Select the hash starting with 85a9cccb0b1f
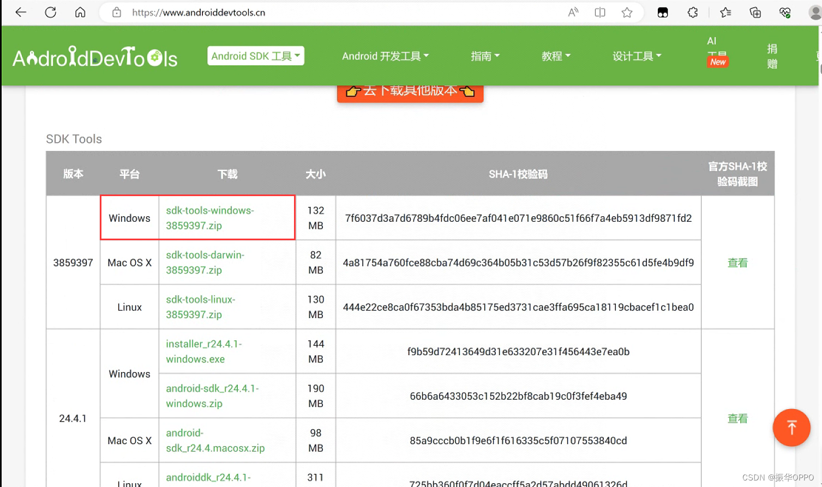 518,441
